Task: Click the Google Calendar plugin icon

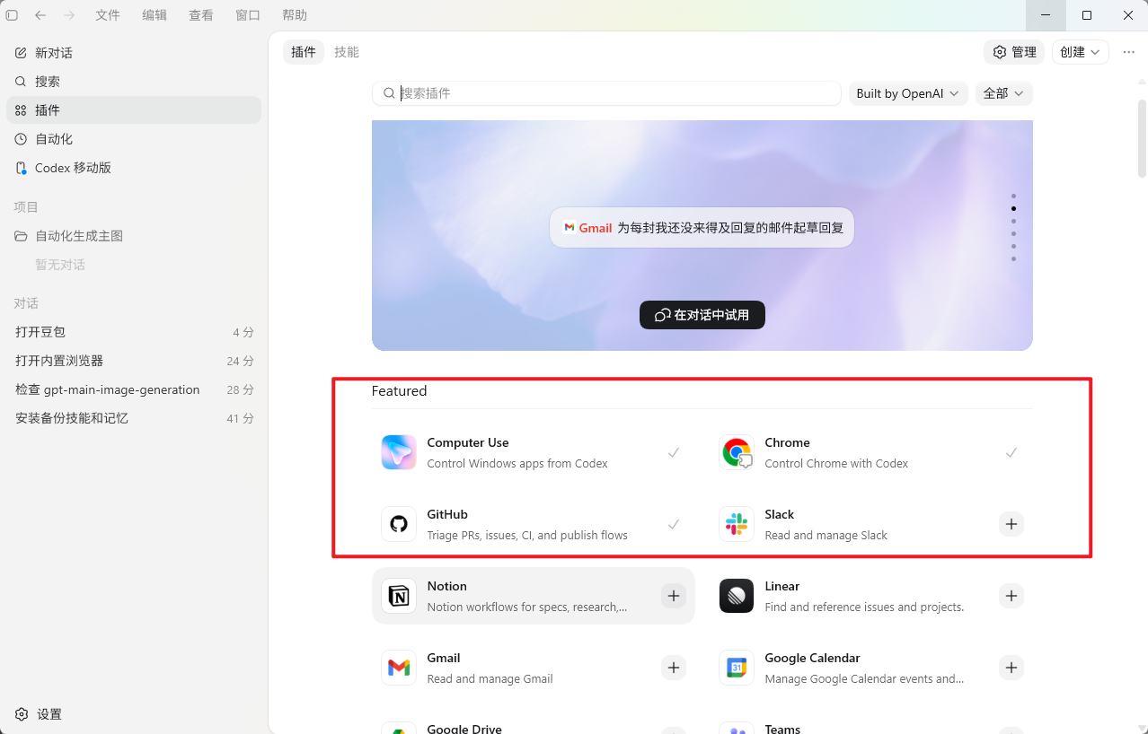Action: (x=737, y=668)
